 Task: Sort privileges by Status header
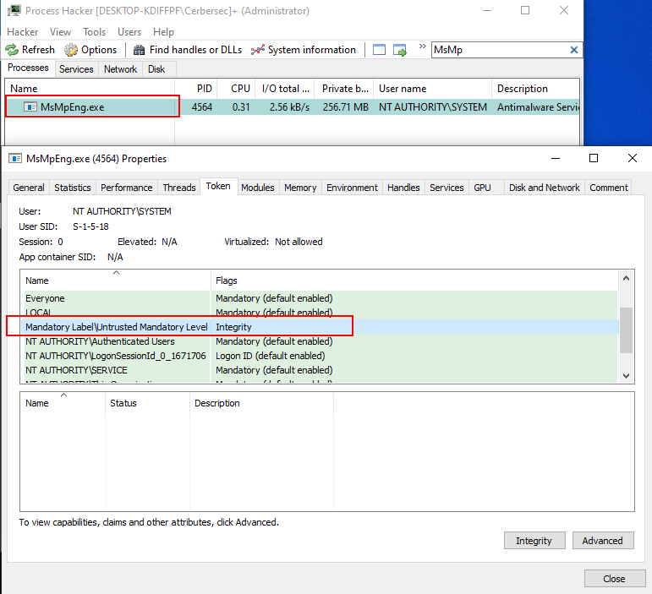148,403
